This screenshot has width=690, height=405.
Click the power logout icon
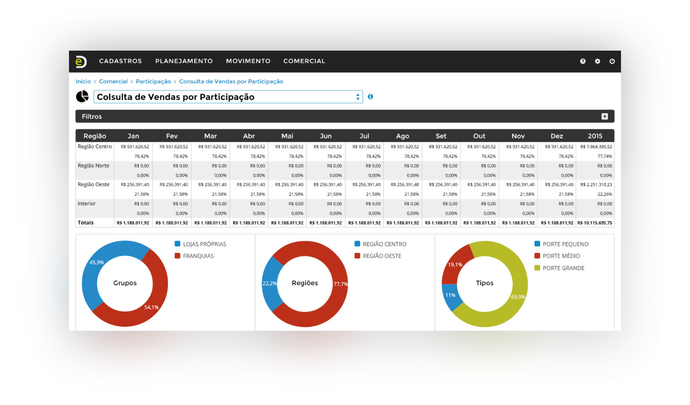(612, 61)
